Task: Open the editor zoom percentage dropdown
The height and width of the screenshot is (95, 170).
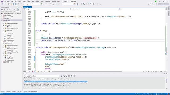Action: coord(26,72)
